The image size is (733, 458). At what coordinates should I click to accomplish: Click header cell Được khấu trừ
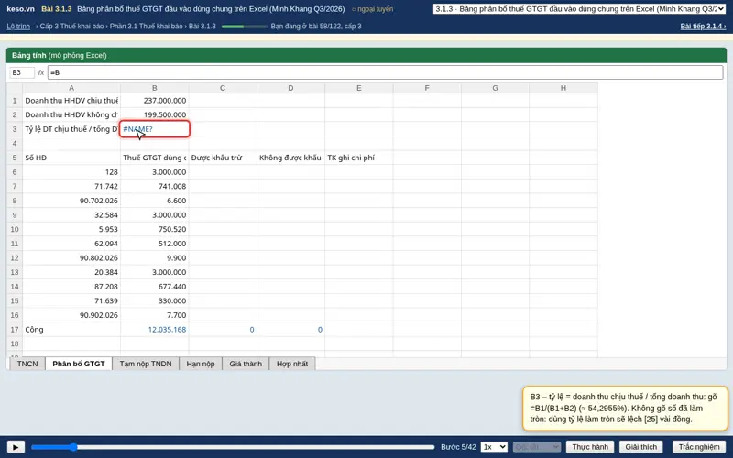223,158
